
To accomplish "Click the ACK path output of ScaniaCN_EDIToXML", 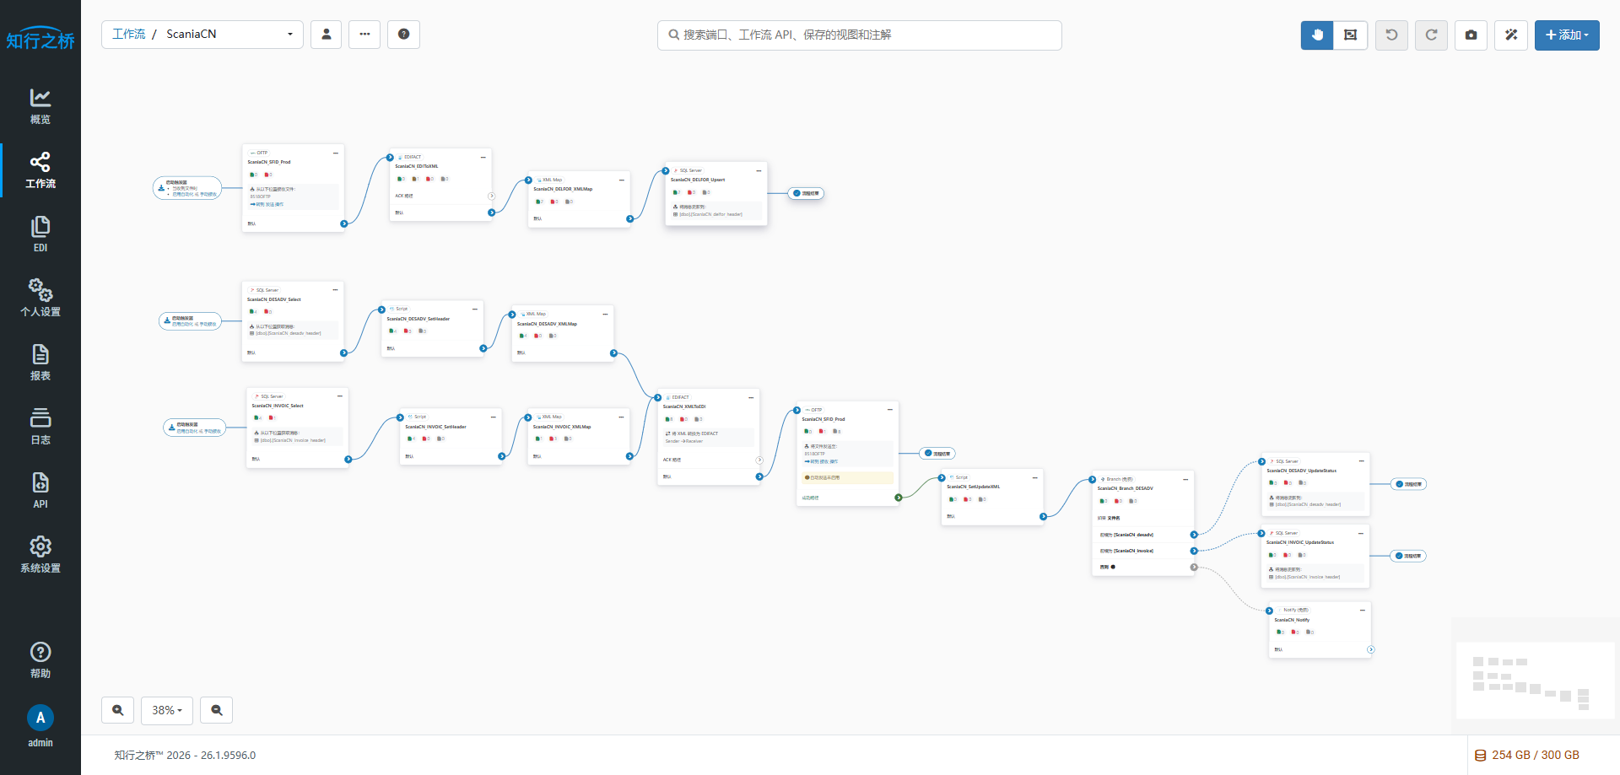I will pos(492,196).
